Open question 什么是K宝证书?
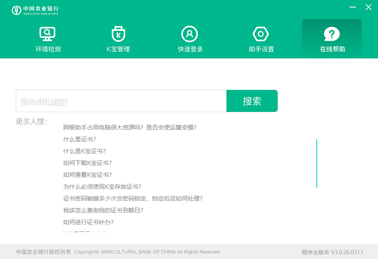 coord(85,151)
